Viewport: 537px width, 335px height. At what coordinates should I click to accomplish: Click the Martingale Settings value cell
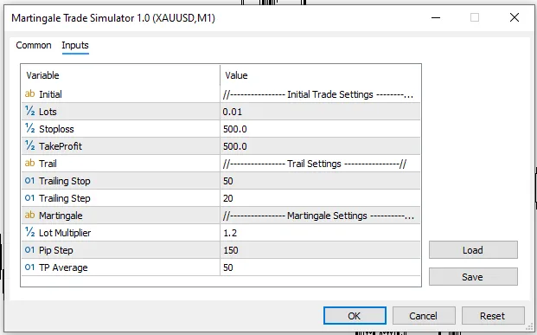320,216
